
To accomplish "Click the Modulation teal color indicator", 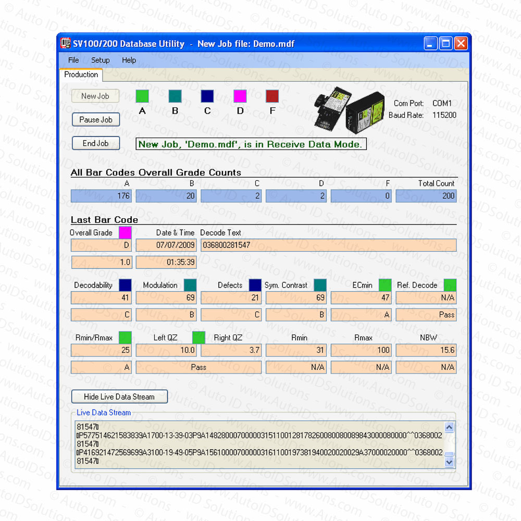I will (x=190, y=285).
